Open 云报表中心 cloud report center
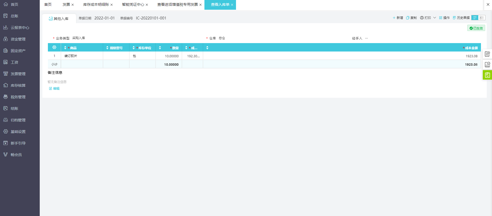Screen dimensions: 492x216 [x=20, y=28]
